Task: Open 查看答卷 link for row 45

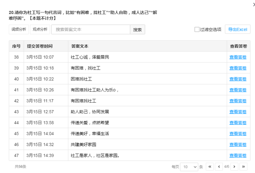Action: click(x=238, y=134)
